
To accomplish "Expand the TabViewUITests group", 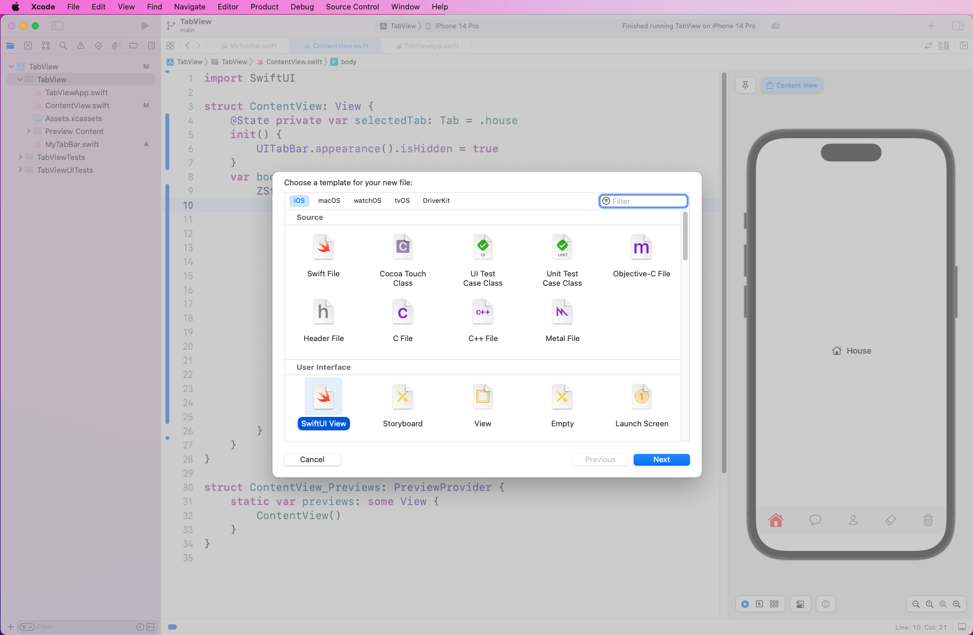I will 20,170.
